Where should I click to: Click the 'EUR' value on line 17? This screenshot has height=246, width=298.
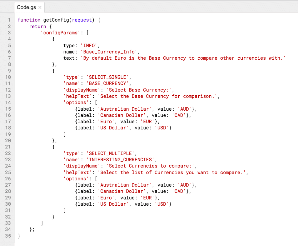147,121
